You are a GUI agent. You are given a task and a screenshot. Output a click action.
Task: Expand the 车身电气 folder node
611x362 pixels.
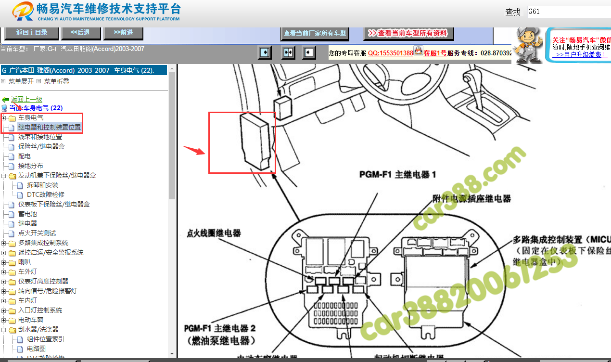pyautogui.click(x=4, y=118)
